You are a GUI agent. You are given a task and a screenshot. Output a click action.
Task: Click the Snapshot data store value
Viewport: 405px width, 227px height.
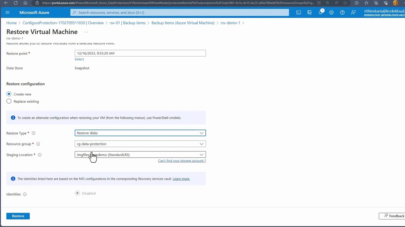point(82,68)
